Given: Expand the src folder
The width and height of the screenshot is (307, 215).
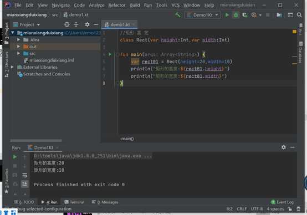Looking at the screenshot, I should (18, 53).
